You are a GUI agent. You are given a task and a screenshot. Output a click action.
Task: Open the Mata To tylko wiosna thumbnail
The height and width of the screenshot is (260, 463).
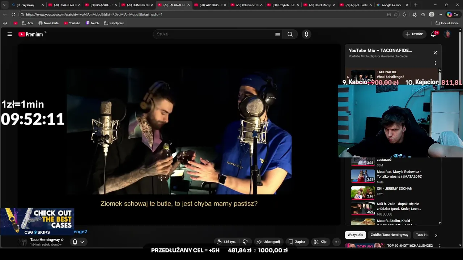[x=363, y=176]
